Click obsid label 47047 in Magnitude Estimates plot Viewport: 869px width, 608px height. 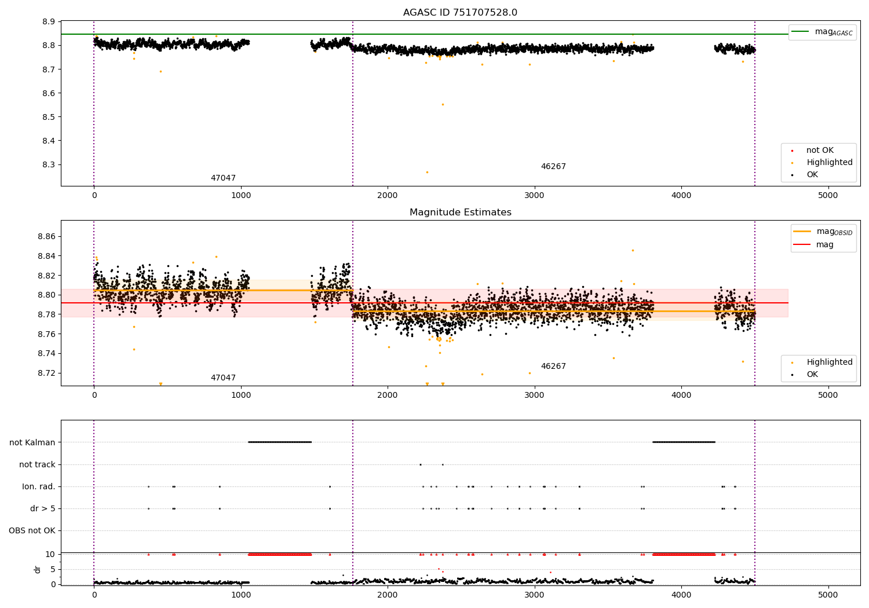coord(223,378)
